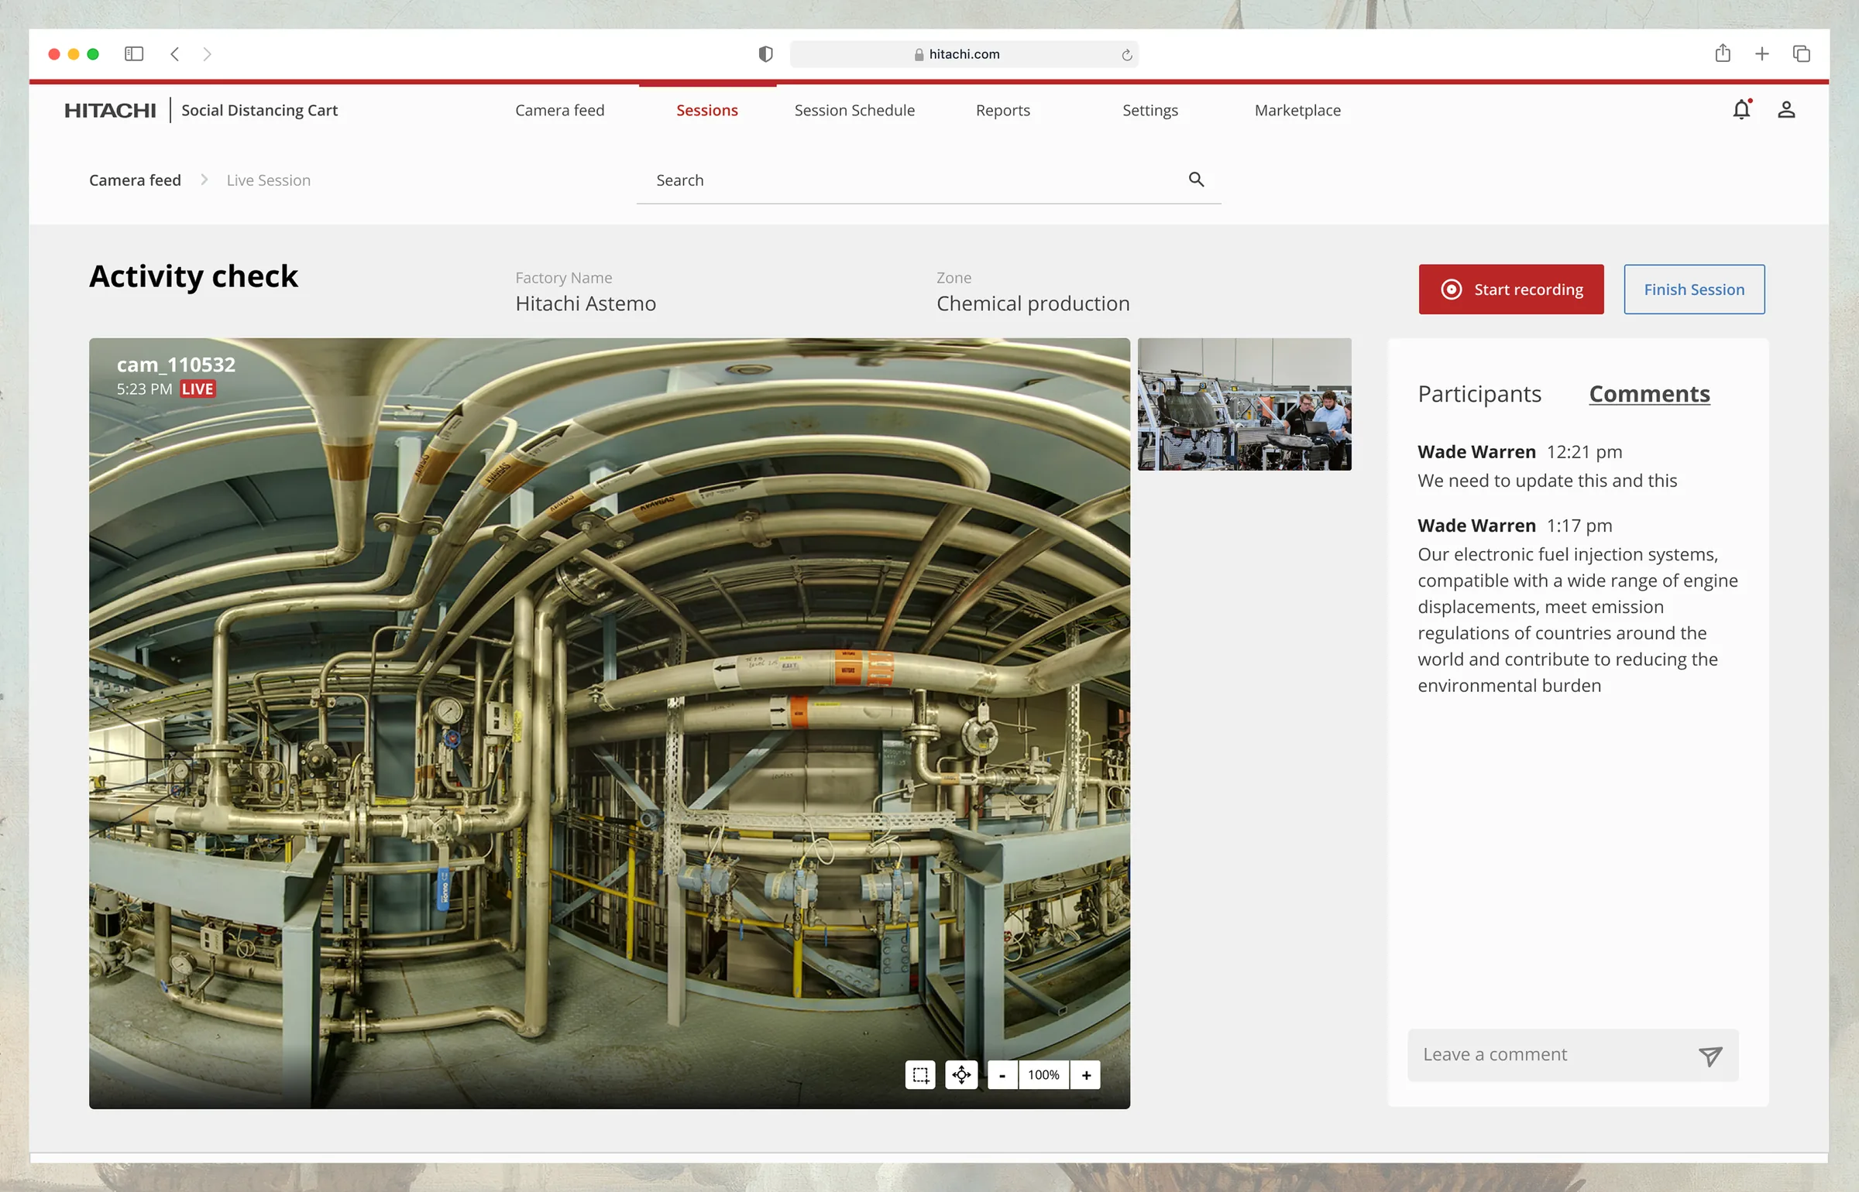Open Session Schedule
Image resolution: width=1859 pixels, height=1192 pixels.
pos(854,110)
